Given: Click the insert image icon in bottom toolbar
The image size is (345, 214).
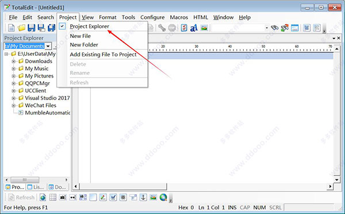Looking at the screenshot, I should click(153, 197).
